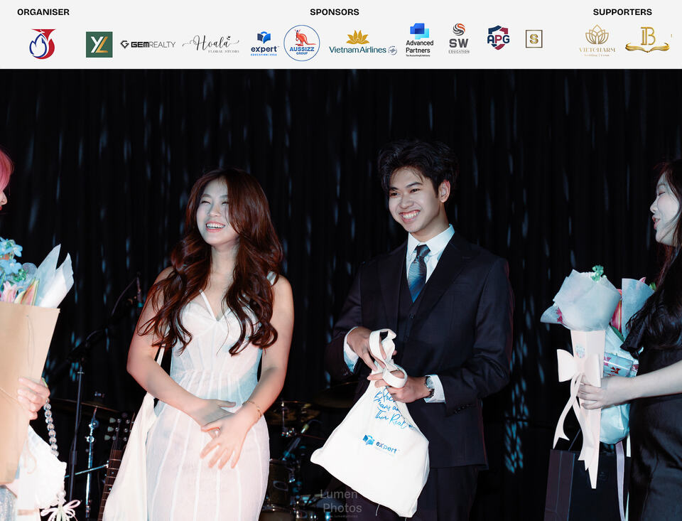Click the ORGANISER heading

click(x=43, y=12)
